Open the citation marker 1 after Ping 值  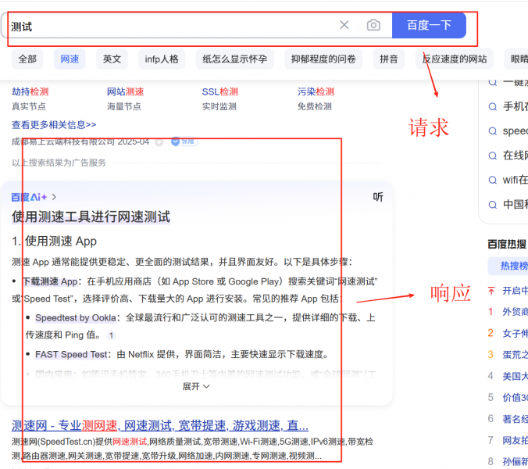111,335
